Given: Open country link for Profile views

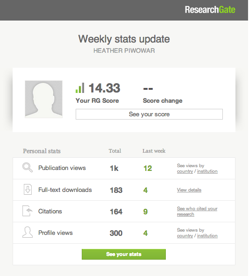Looking at the screenshot, I should coord(185,236).
